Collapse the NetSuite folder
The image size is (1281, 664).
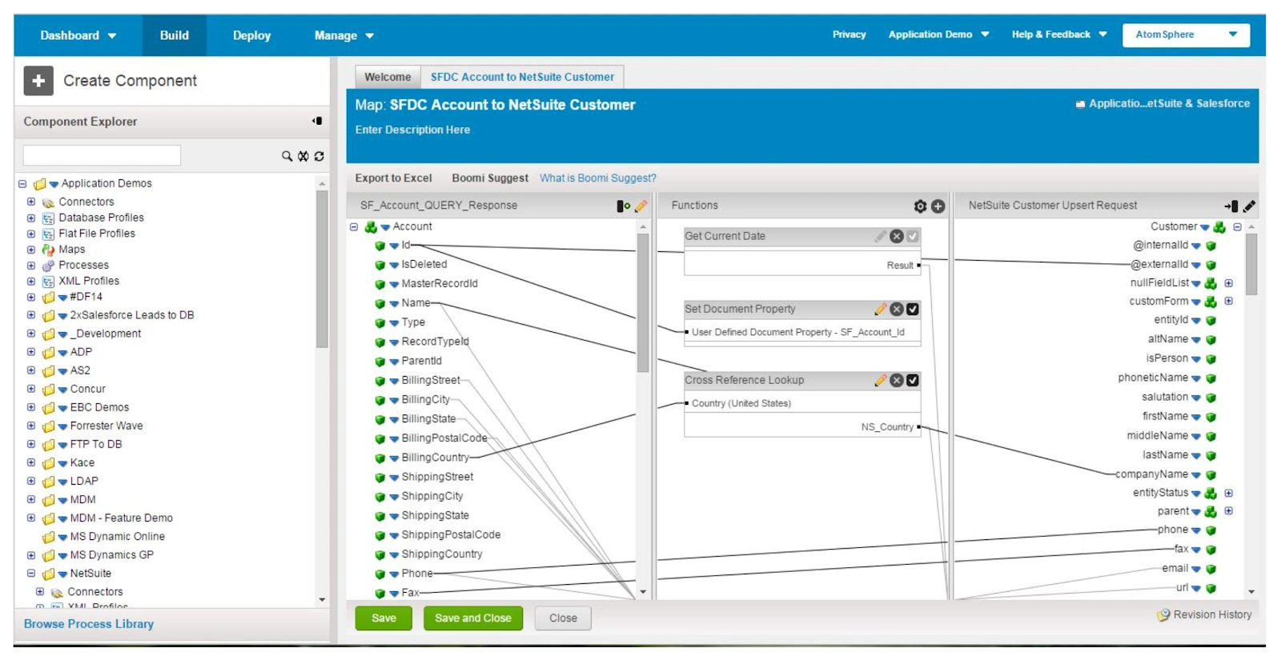[x=31, y=574]
